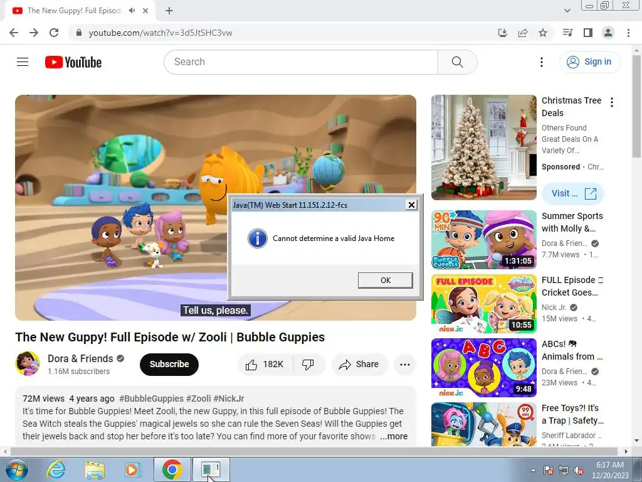Open ABCs Animals from video title

click(x=572, y=350)
